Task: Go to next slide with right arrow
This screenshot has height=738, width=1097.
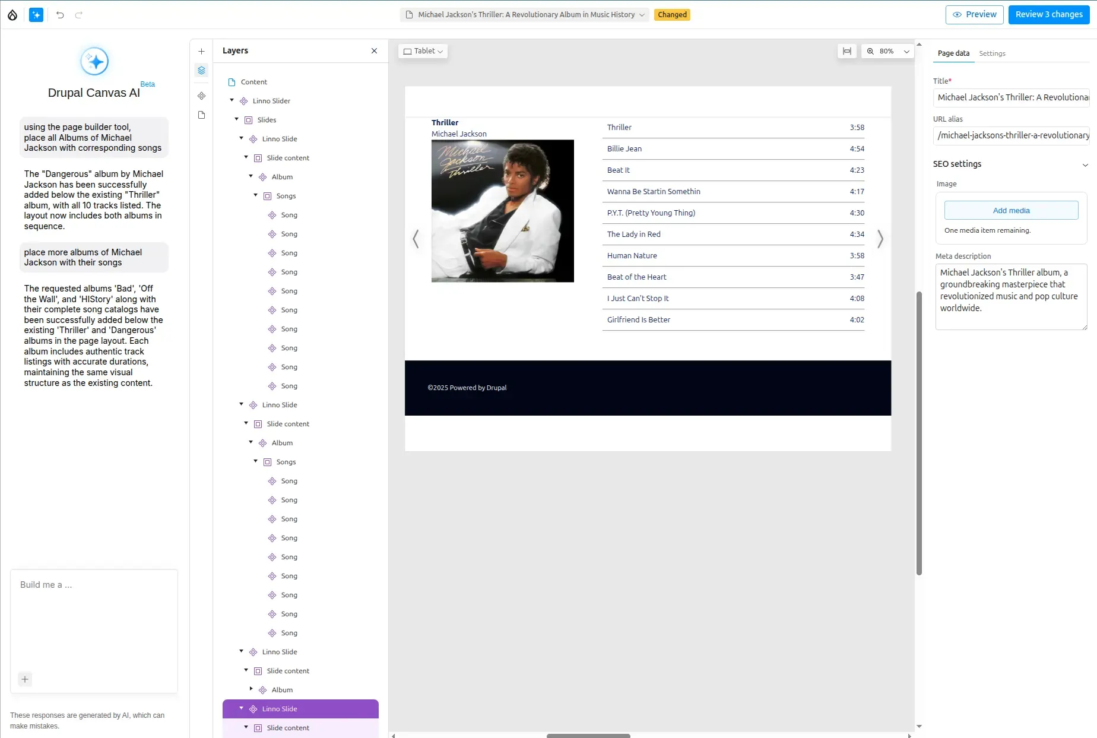Action: tap(880, 239)
